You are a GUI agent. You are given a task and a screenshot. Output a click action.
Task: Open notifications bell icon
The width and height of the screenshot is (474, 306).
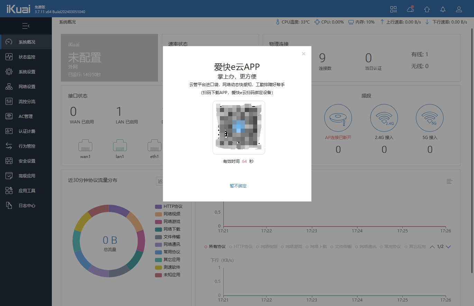click(443, 9)
